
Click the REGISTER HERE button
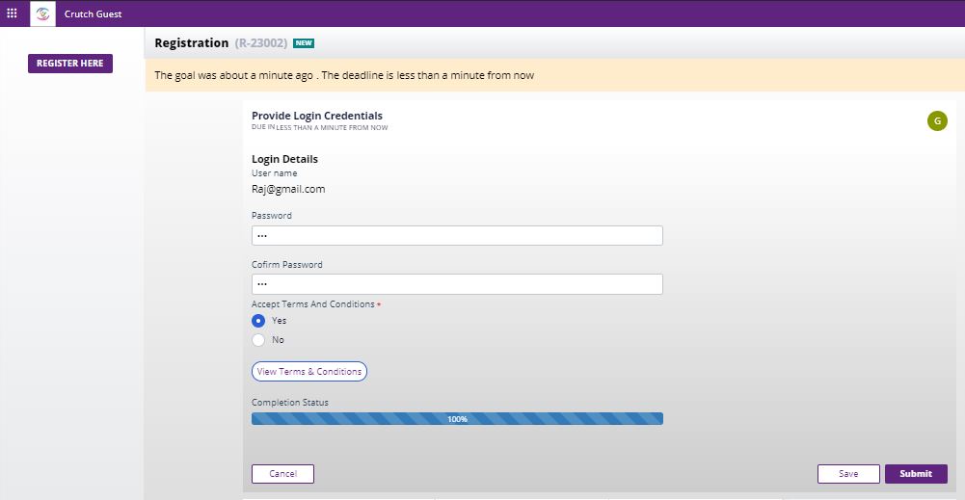pos(70,64)
